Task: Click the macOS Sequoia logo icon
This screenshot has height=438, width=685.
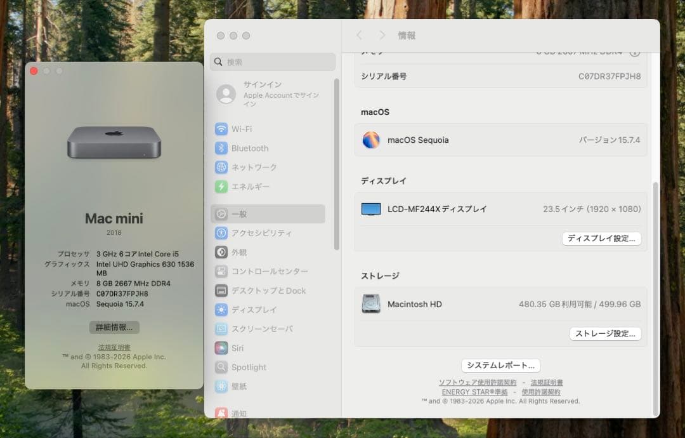Action: (x=371, y=140)
